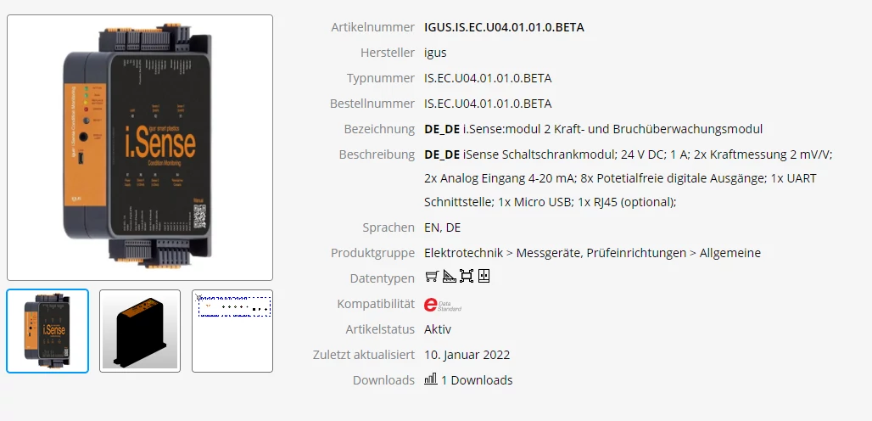This screenshot has width=872, height=421.
Task: Click the connection-frame data type icon
Action: [x=467, y=277]
